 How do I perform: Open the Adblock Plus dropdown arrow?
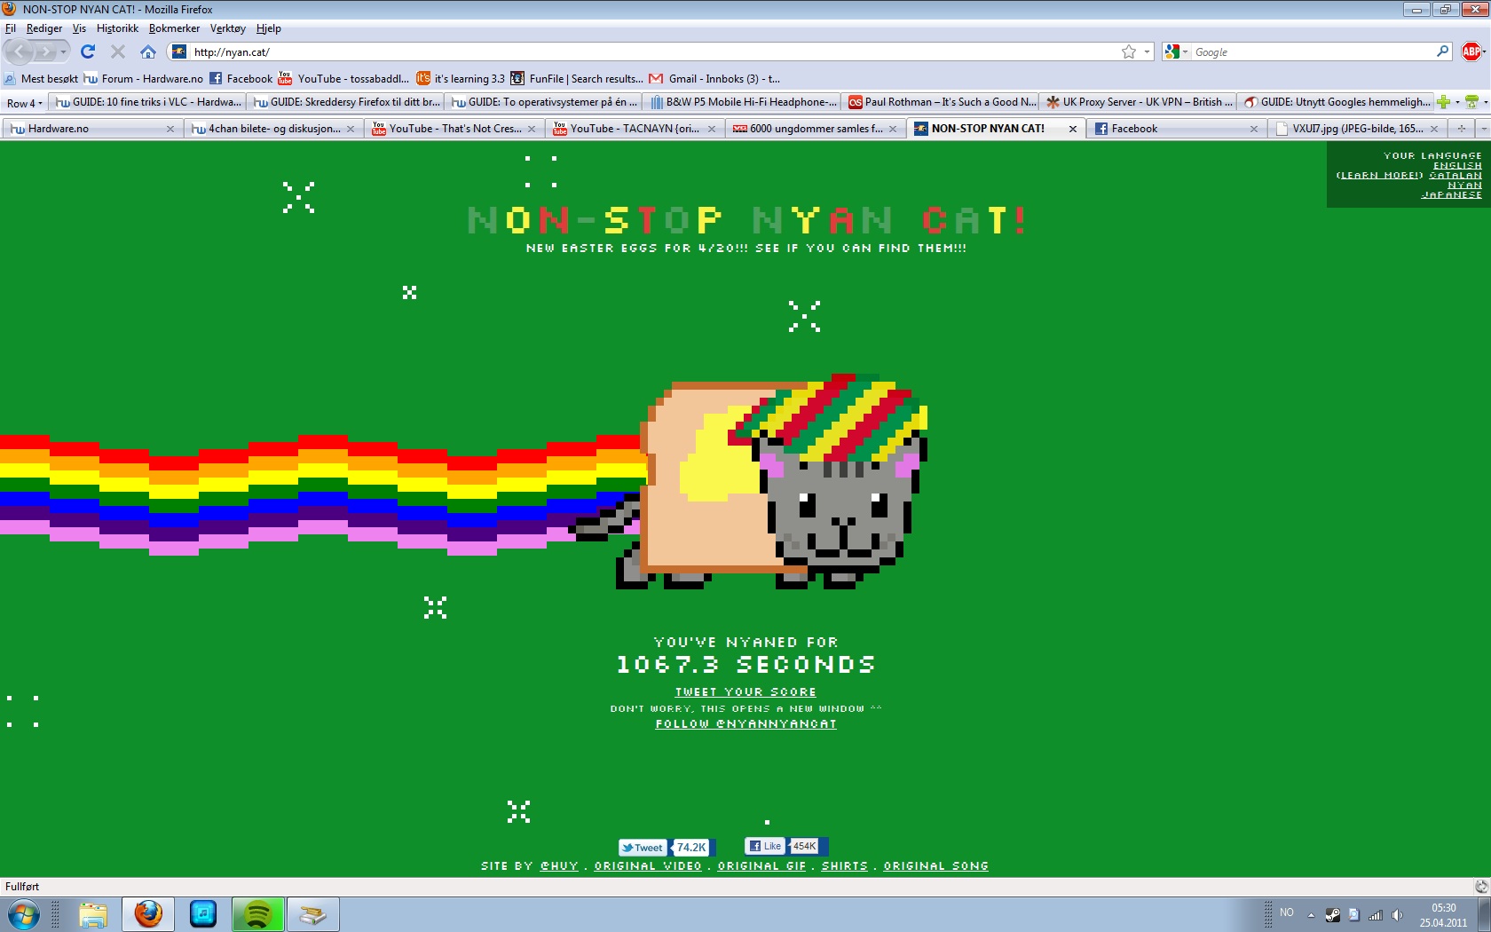(1485, 52)
